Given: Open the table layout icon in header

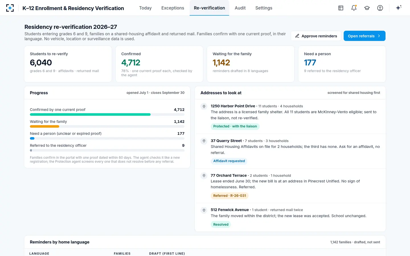Looking at the screenshot, I should pyautogui.click(x=341, y=8).
